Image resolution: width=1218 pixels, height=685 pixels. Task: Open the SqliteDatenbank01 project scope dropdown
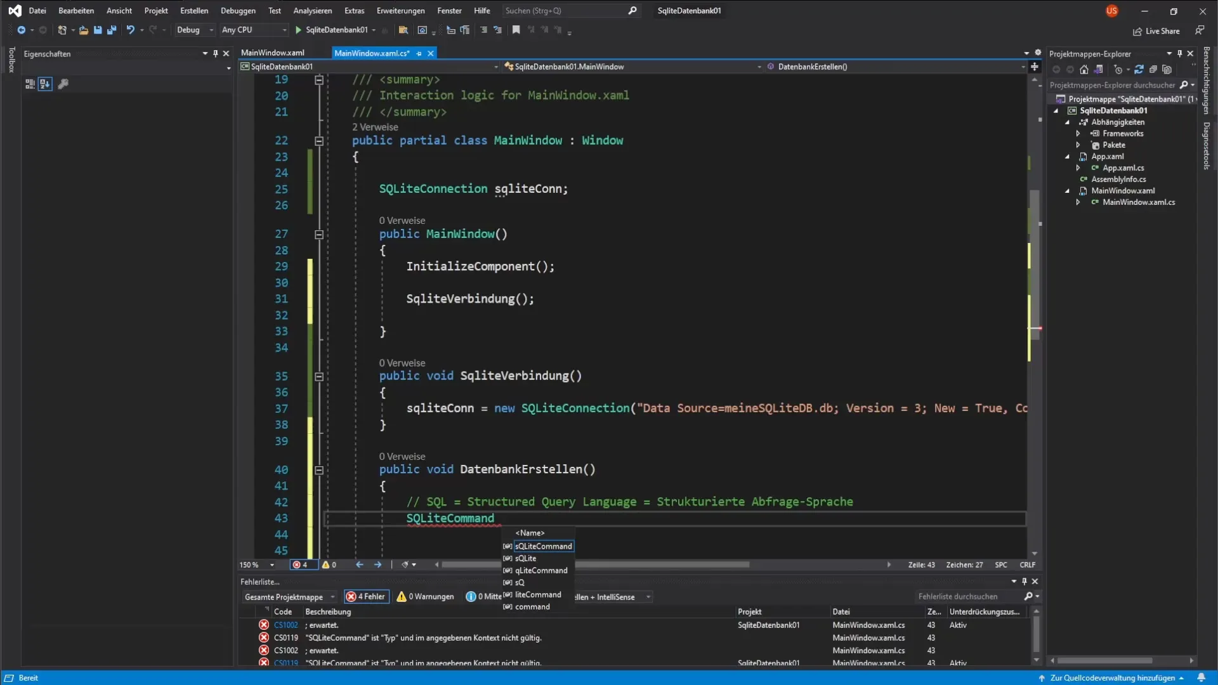[369, 67]
